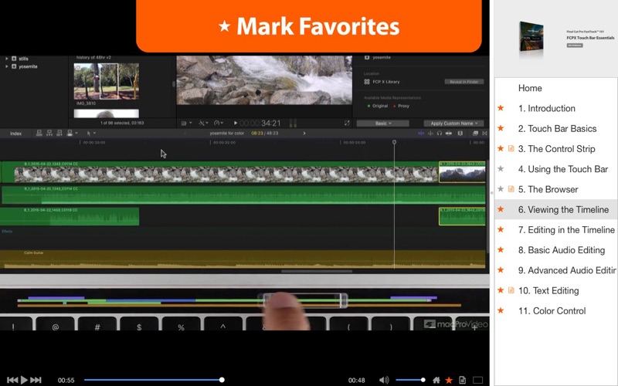Open the Apply Custom Name dropdown
This screenshot has height=386, width=618.
[x=453, y=124]
